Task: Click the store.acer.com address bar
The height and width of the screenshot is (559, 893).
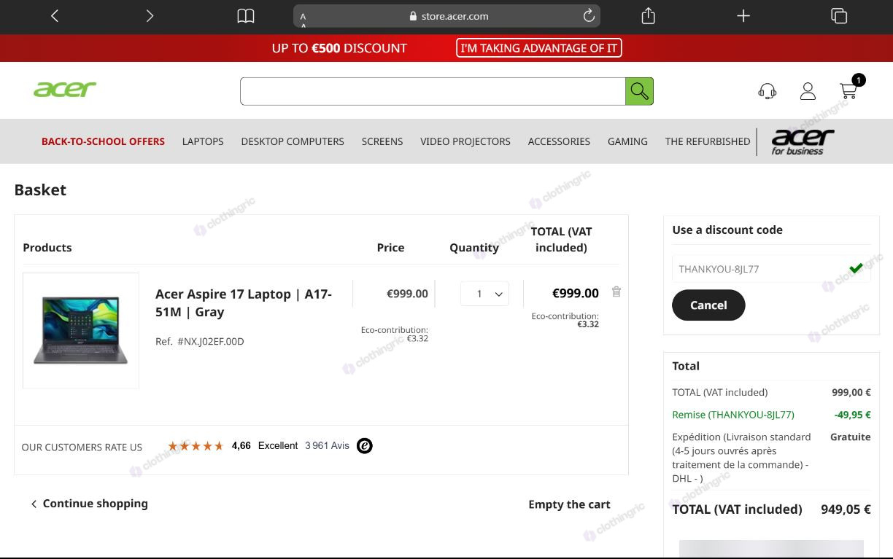Action: (446, 16)
